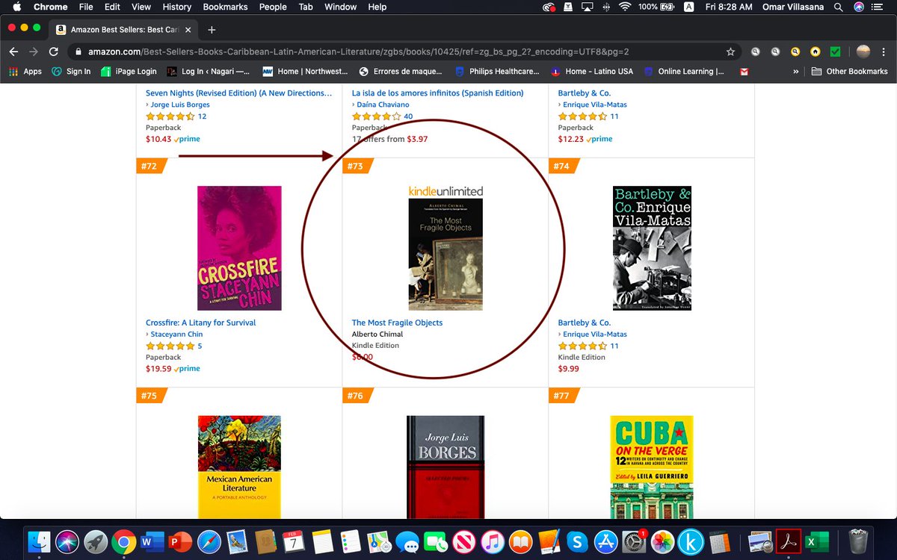This screenshot has height=560, width=897.
Task: Open Spotlight search in the menu bar
Action: (839, 7)
